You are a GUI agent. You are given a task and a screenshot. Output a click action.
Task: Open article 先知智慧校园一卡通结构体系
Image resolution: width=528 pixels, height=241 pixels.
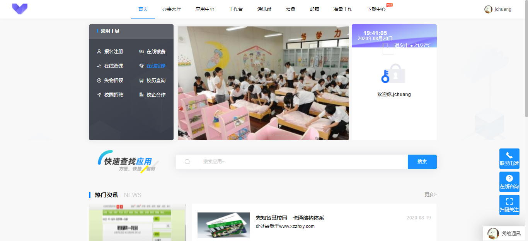[290, 218]
